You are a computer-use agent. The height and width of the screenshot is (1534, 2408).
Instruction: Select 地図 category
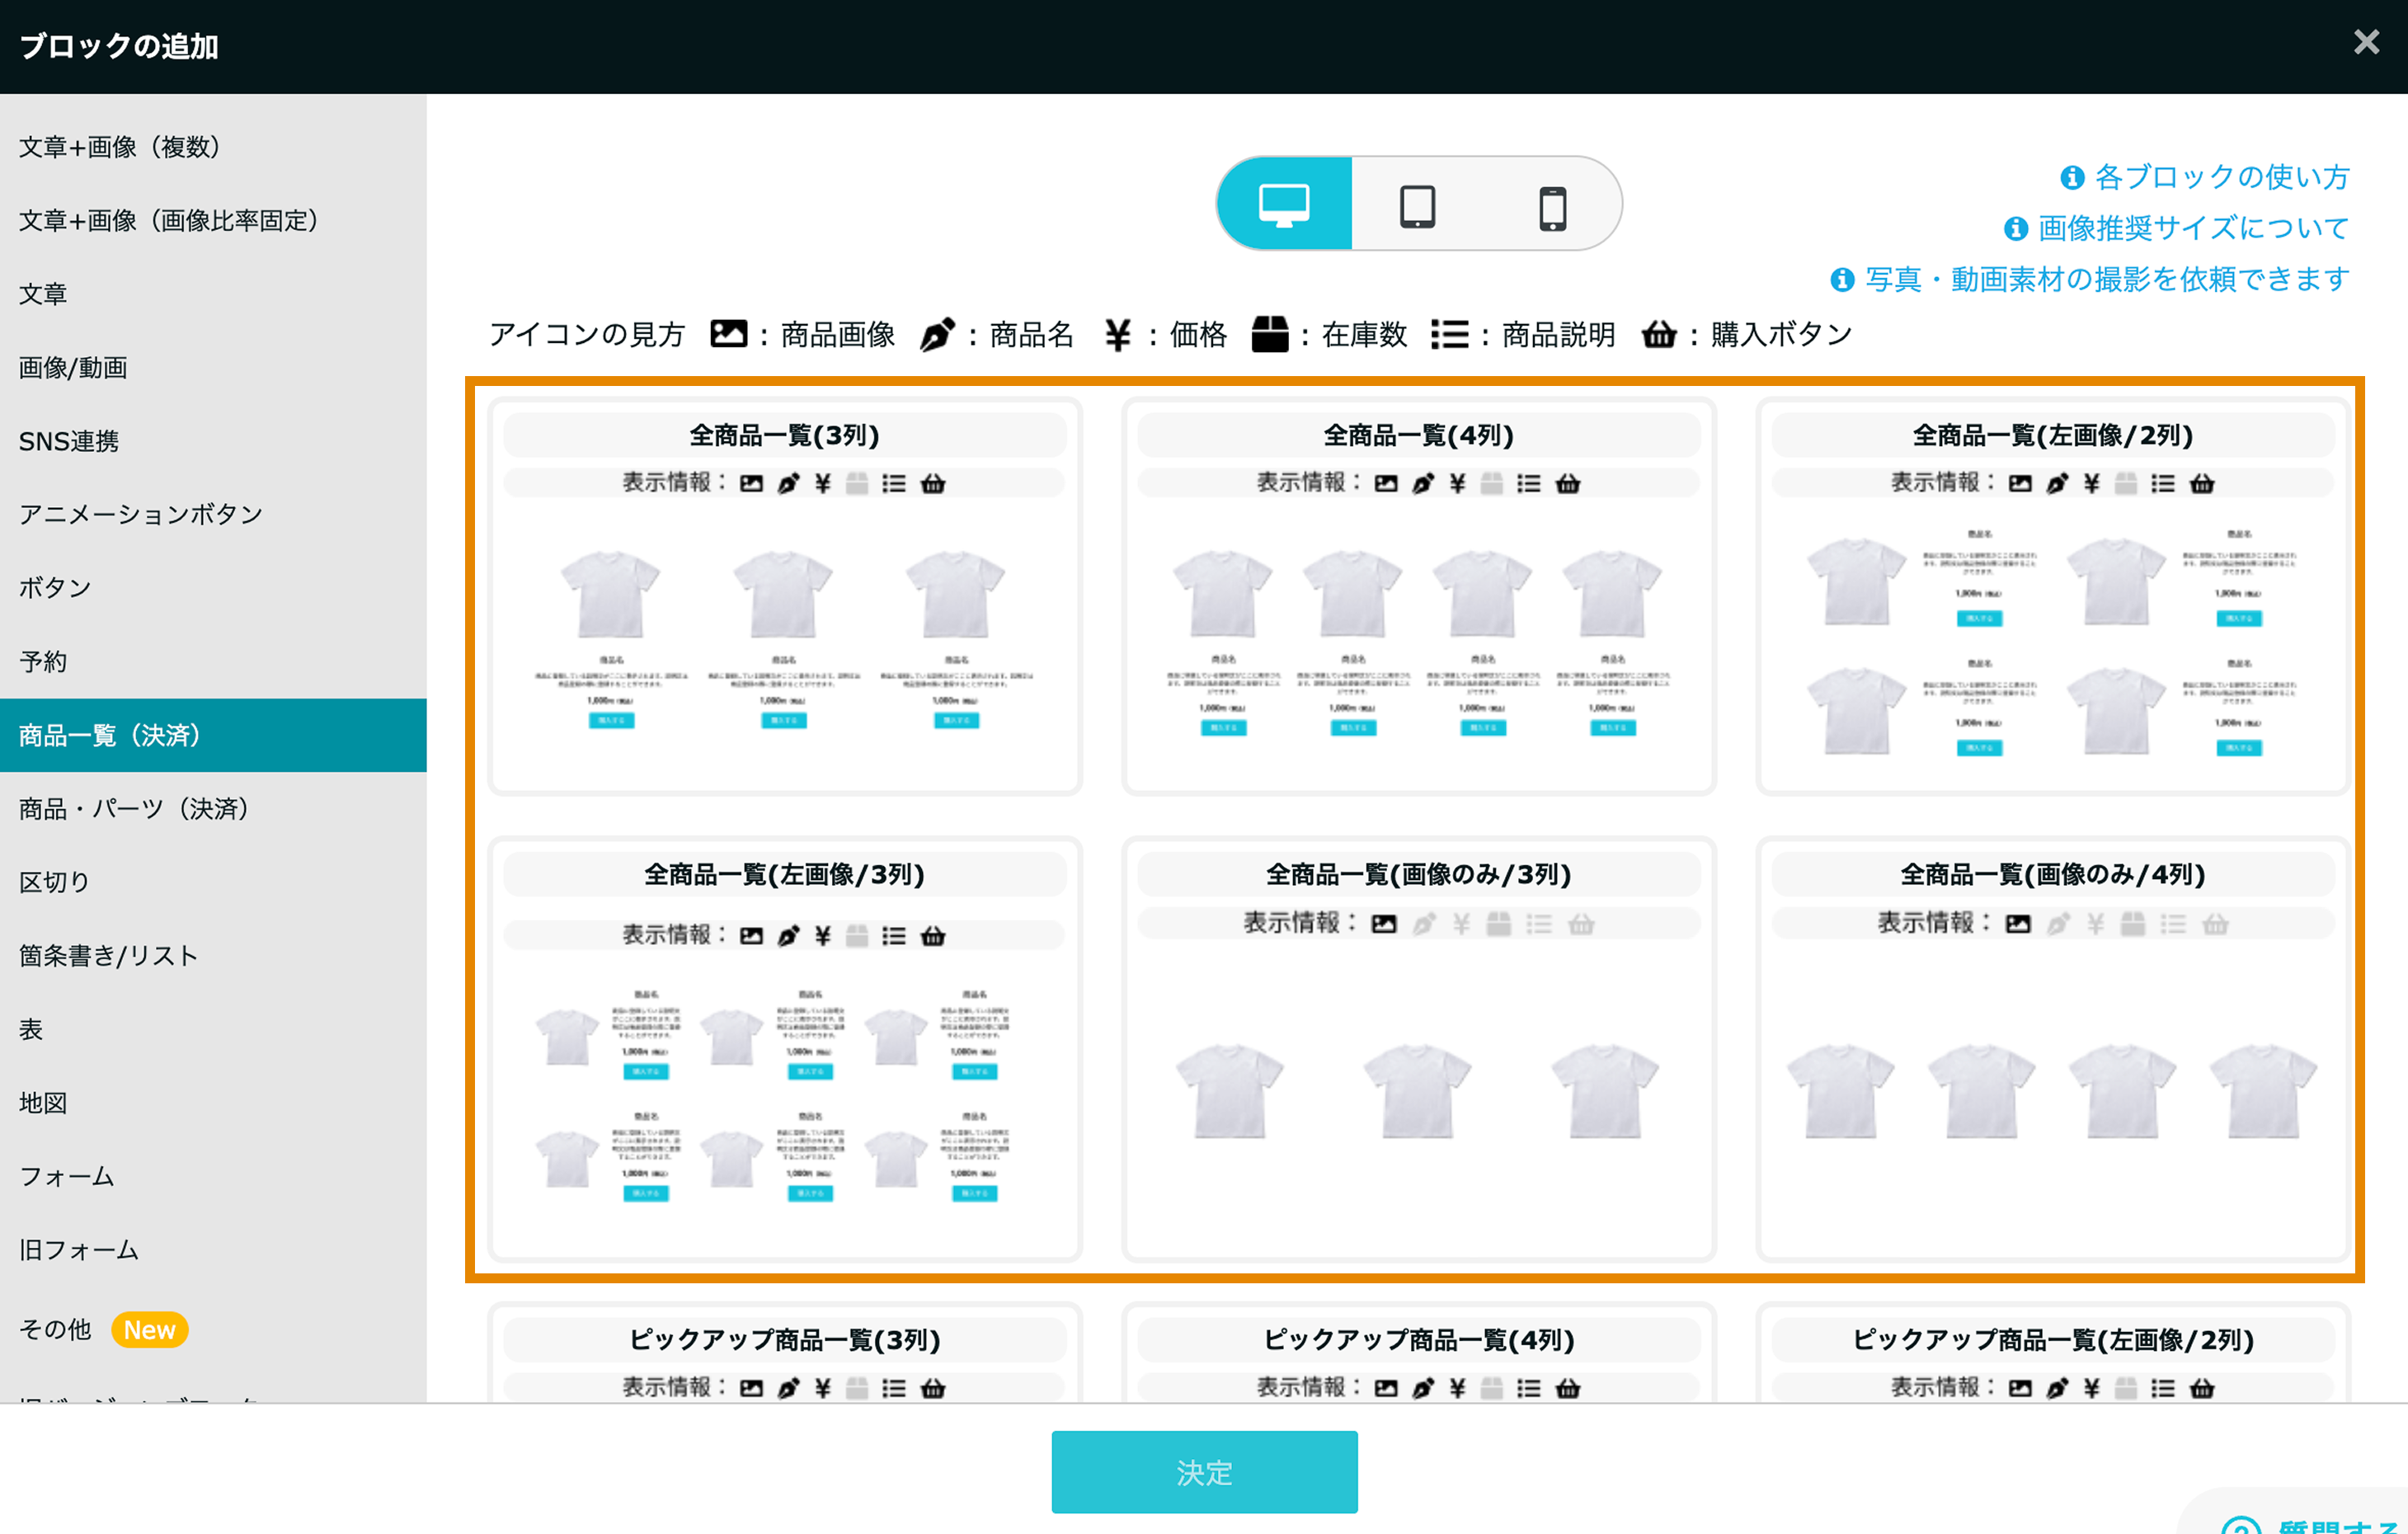(x=213, y=1102)
